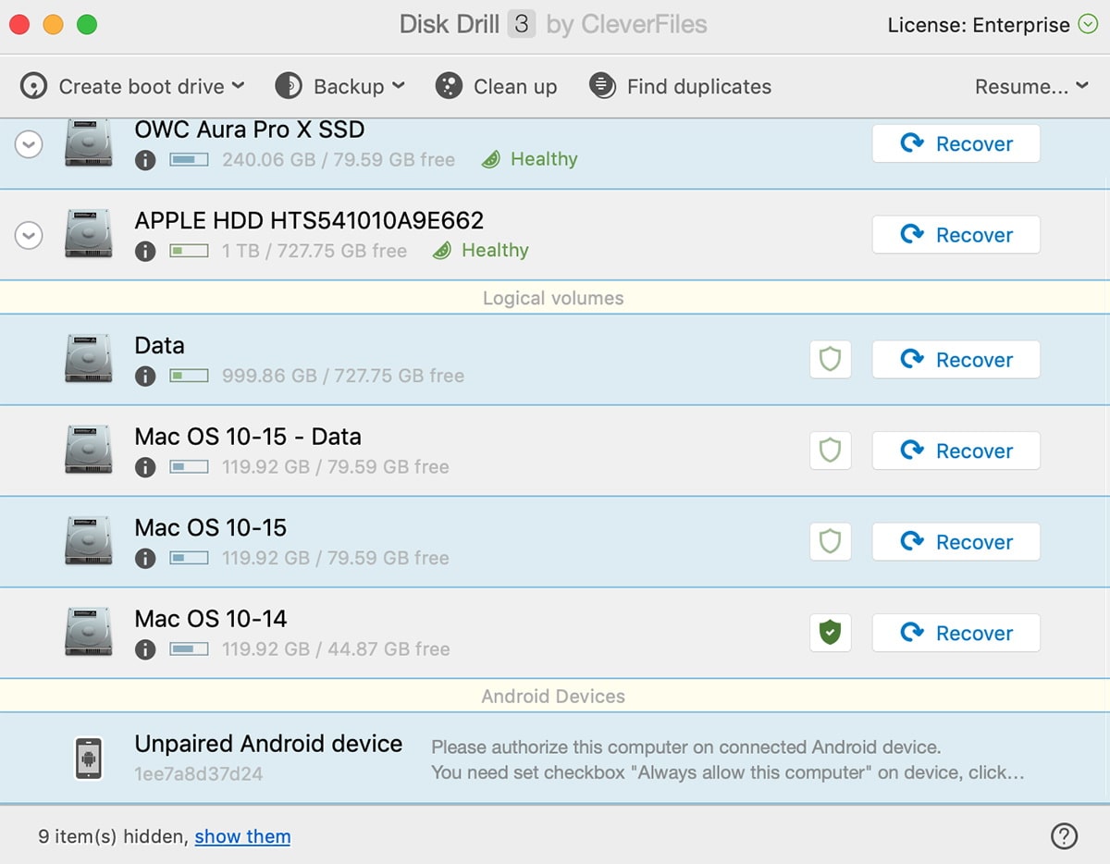Open the Resume... dropdown
1110x864 pixels.
coord(1032,86)
